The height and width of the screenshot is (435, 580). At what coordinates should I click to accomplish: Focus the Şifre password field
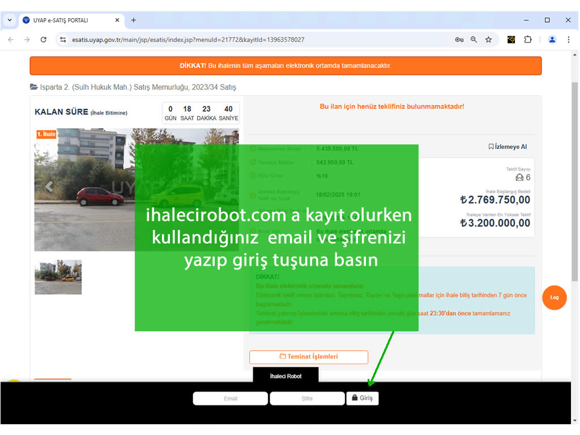point(307,398)
